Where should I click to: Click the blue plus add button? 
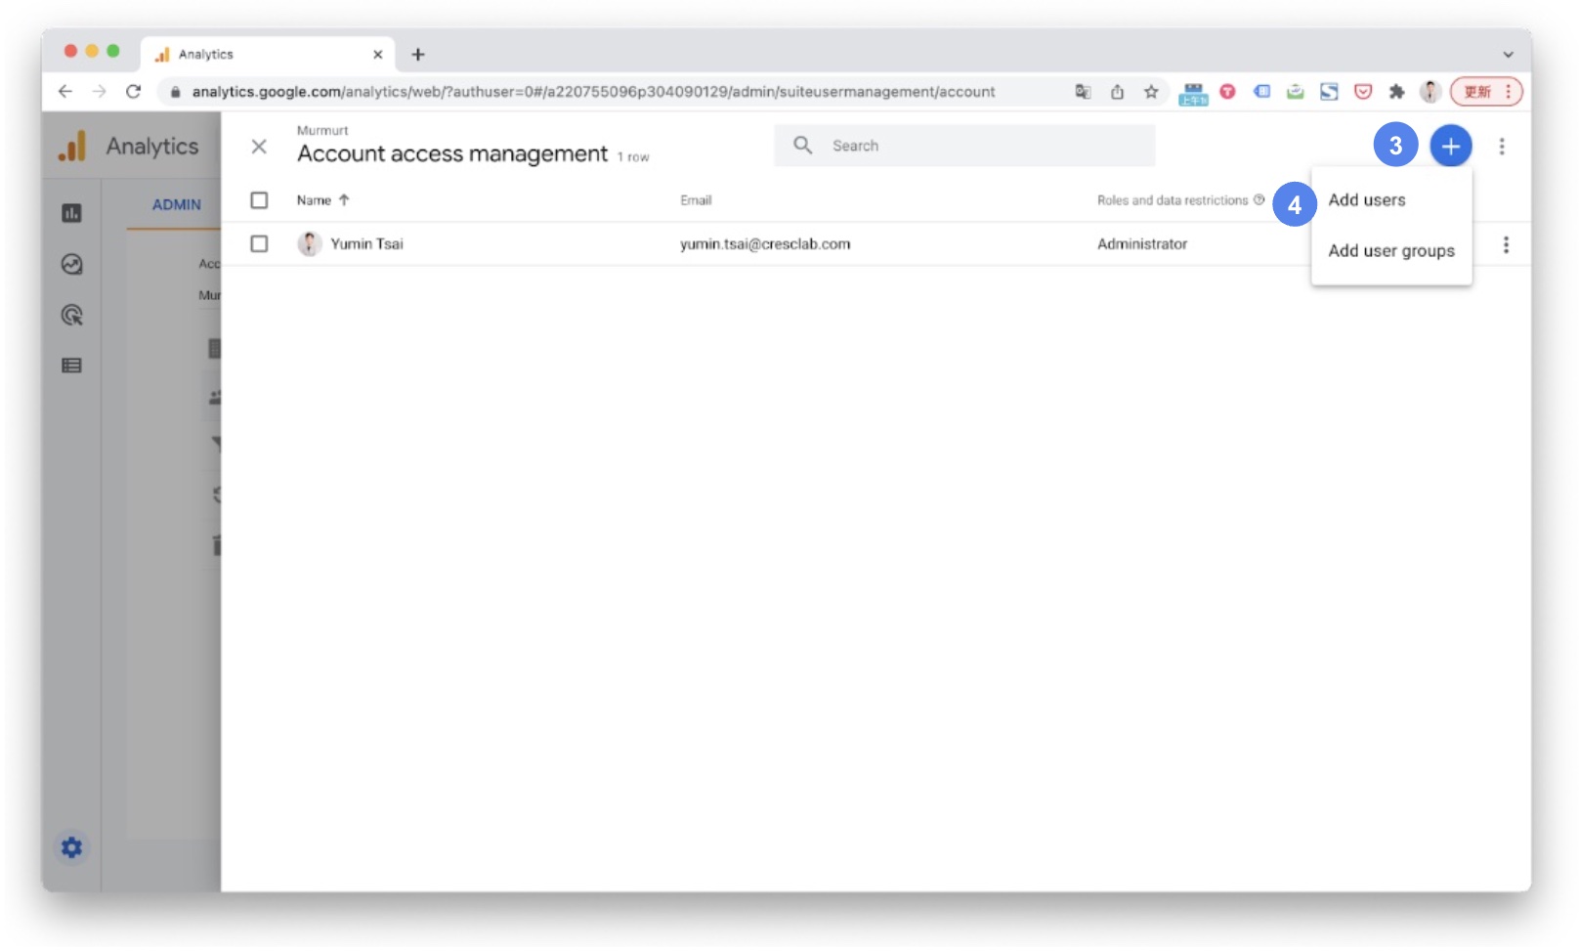1450,147
